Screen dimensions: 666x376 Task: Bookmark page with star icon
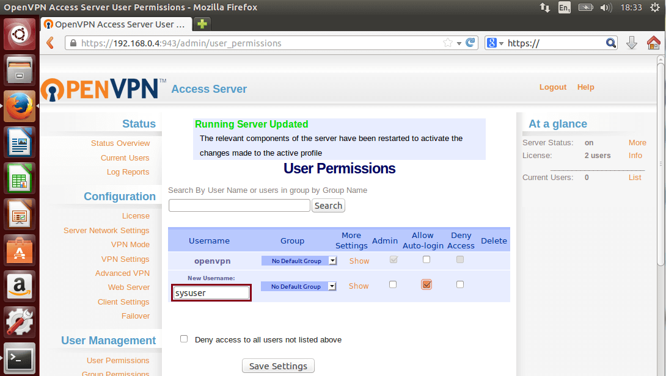(448, 43)
